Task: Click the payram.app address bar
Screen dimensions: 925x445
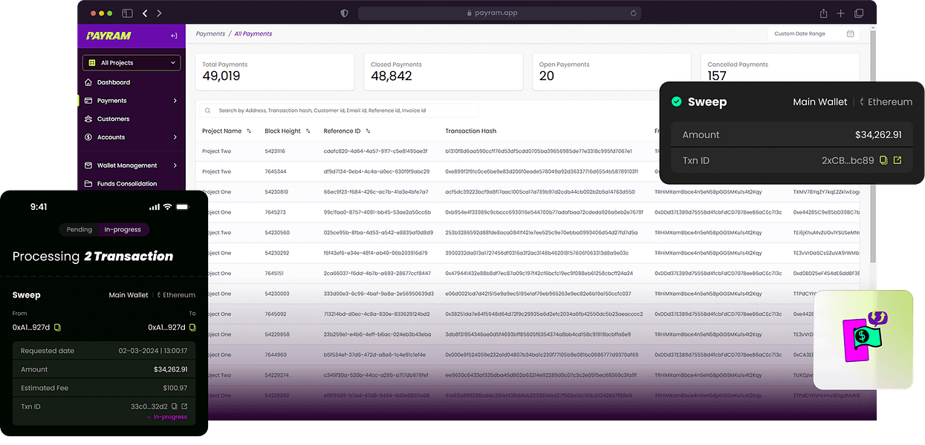Action: point(499,13)
